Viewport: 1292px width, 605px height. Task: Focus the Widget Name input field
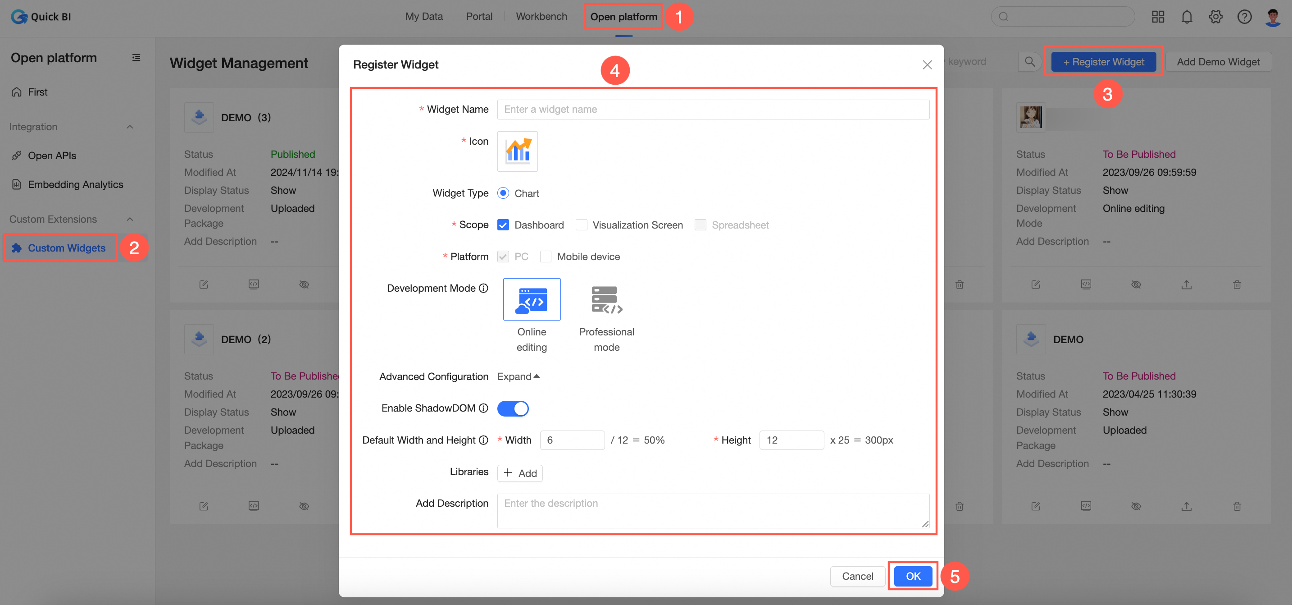[x=713, y=110]
